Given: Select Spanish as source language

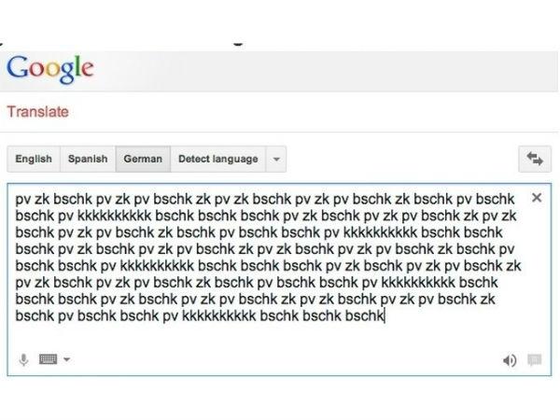Looking at the screenshot, I should 88,159.
